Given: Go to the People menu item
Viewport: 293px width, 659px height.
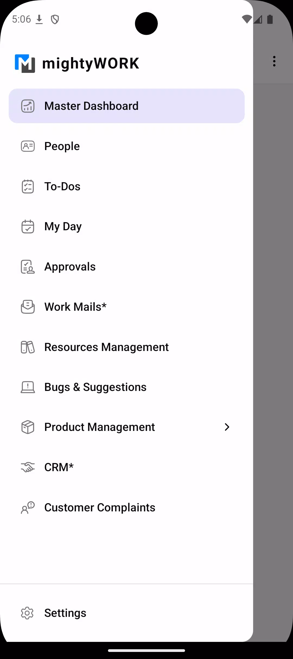Looking at the screenshot, I should point(127,146).
